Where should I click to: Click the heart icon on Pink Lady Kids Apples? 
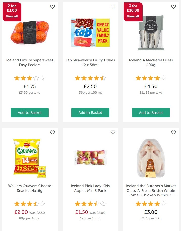tap(113, 132)
